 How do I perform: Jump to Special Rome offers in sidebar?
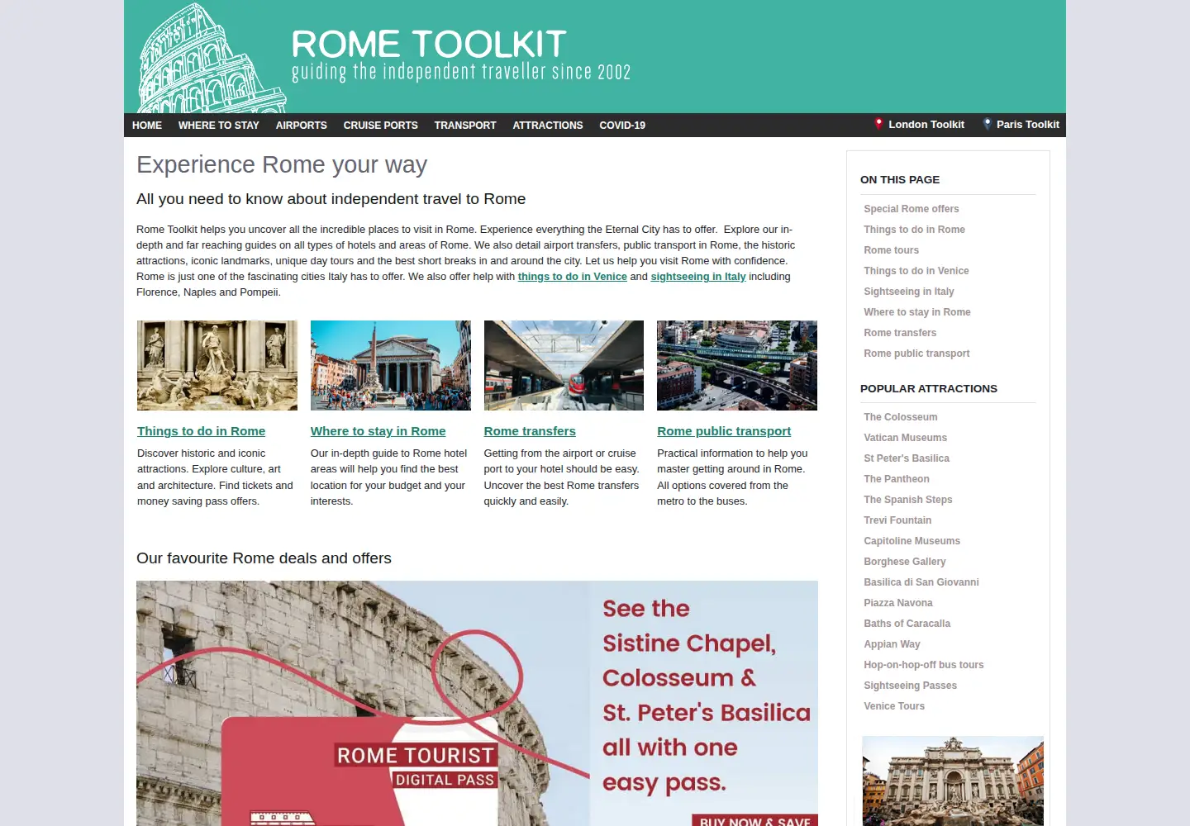912,209
